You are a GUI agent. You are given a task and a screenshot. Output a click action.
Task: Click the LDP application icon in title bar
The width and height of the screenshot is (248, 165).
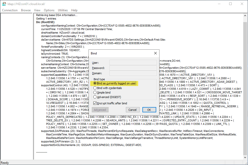point(4,4)
